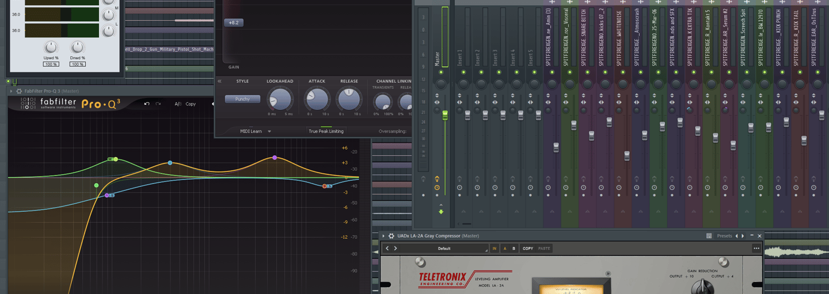
Task: Select the purple EQ band node at peak
Action: [x=275, y=157]
